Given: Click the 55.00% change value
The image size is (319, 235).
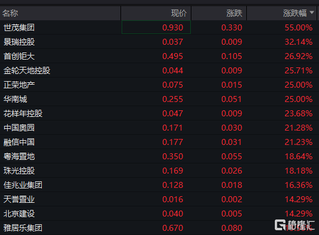Looking at the screenshot, I should click(299, 27).
